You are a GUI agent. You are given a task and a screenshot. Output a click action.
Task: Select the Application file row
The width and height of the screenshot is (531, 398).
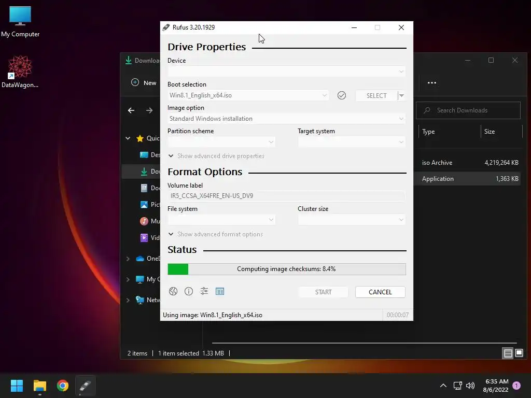(469, 179)
